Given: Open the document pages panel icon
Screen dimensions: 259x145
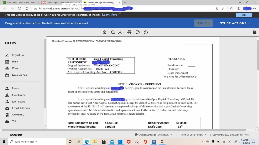Looking at the screenshot, I should coord(255,32).
